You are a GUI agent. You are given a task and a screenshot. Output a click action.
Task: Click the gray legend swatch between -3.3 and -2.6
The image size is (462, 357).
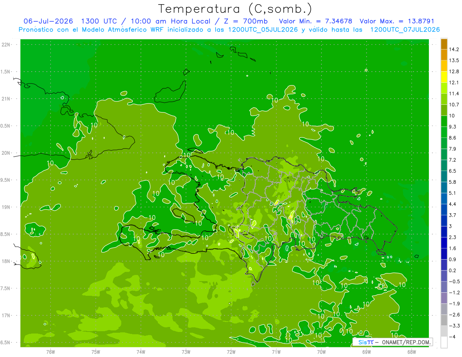444,320
